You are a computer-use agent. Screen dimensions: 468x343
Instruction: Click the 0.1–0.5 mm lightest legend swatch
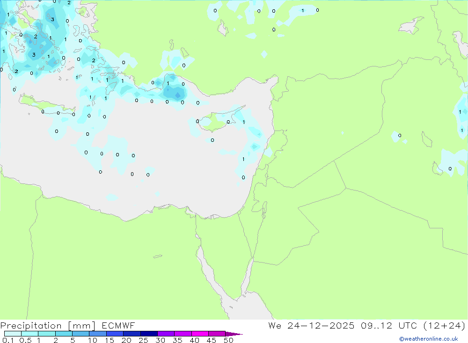coord(13,334)
